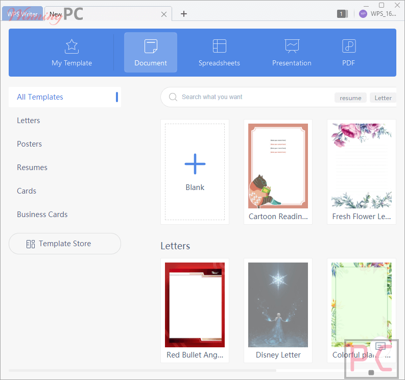Open the PDF category

pos(349,53)
